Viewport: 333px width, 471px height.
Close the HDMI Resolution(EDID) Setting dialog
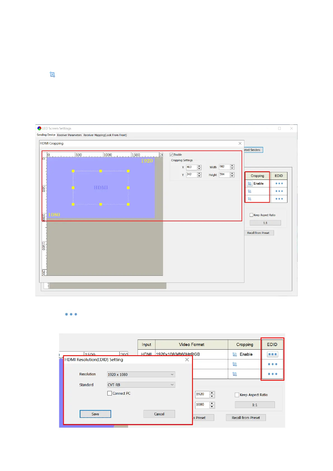(187, 360)
